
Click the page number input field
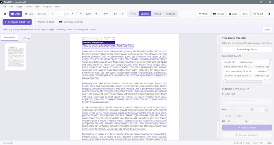click(x=61, y=14)
